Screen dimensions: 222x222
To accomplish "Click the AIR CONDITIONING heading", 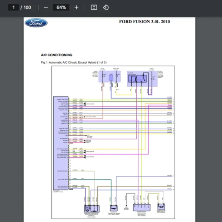I will pyautogui.click(x=57, y=55).
